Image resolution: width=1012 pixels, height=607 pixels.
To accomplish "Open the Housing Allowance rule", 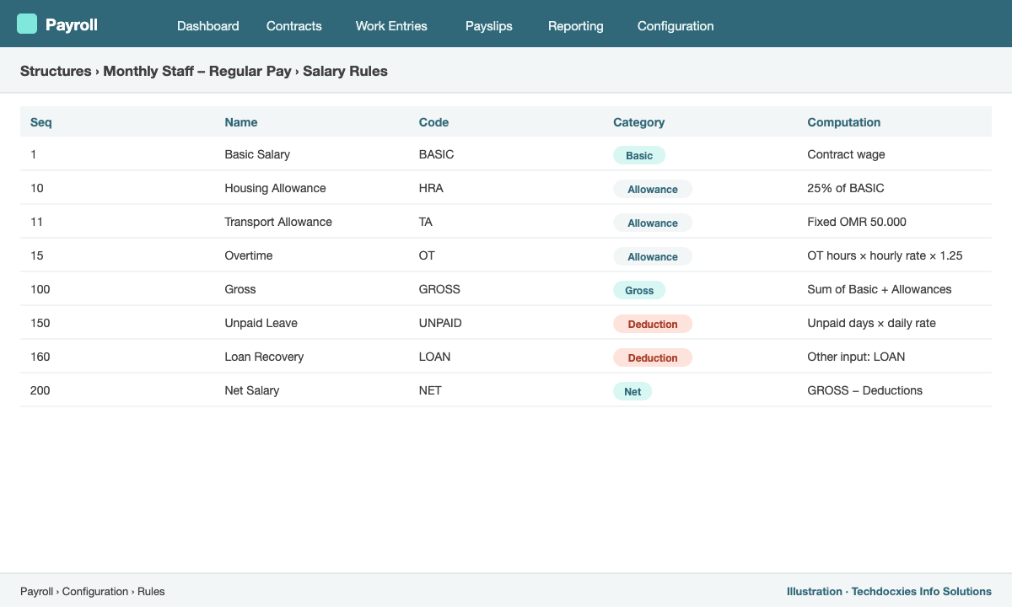I will point(275,188).
